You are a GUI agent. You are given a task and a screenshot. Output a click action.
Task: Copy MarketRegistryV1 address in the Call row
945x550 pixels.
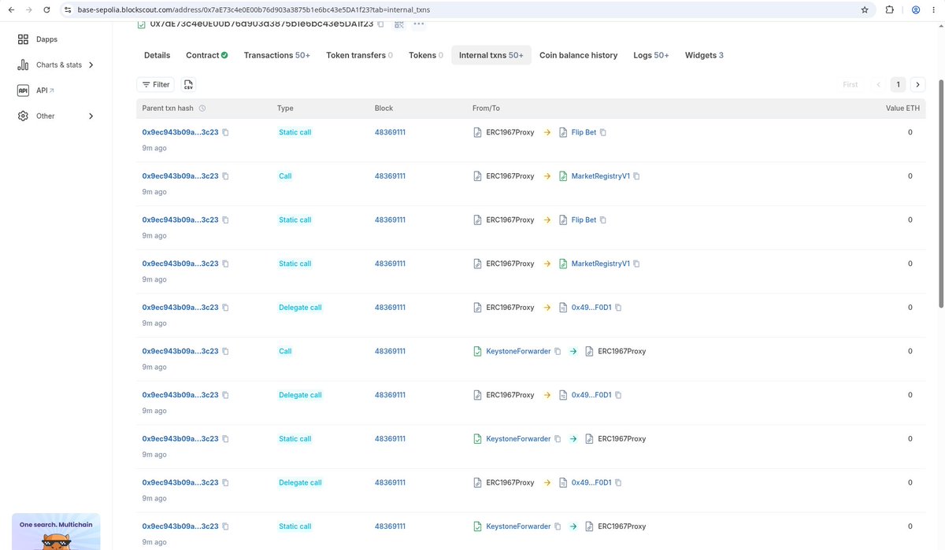click(x=636, y=176)
